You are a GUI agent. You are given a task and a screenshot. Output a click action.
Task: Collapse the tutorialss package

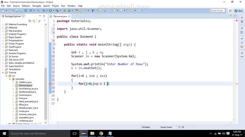coord(10,79)
